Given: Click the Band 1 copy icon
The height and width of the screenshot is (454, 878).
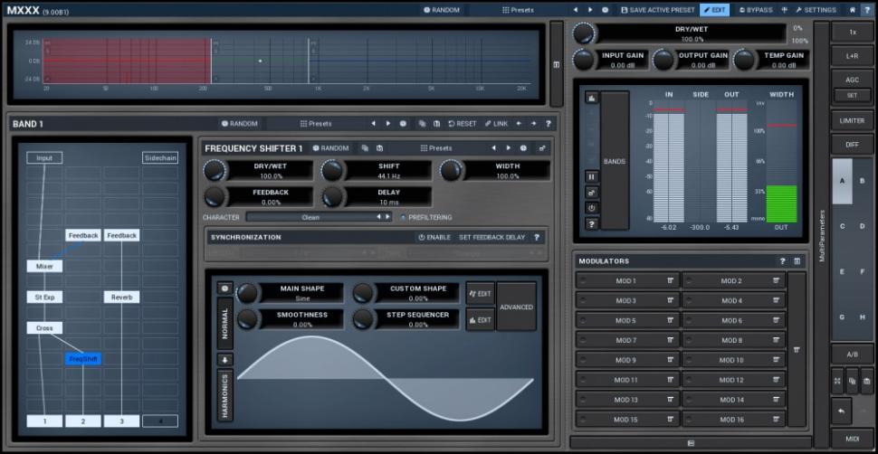Looking at the screenshot, I should click(x=423, y=124).
